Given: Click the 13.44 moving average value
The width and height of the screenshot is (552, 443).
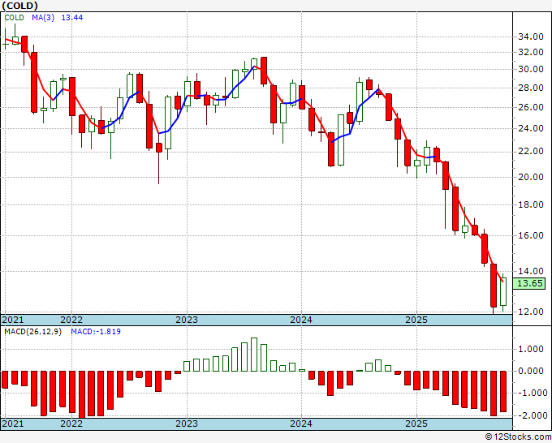Looking at the screenshot, I should 72,18.
